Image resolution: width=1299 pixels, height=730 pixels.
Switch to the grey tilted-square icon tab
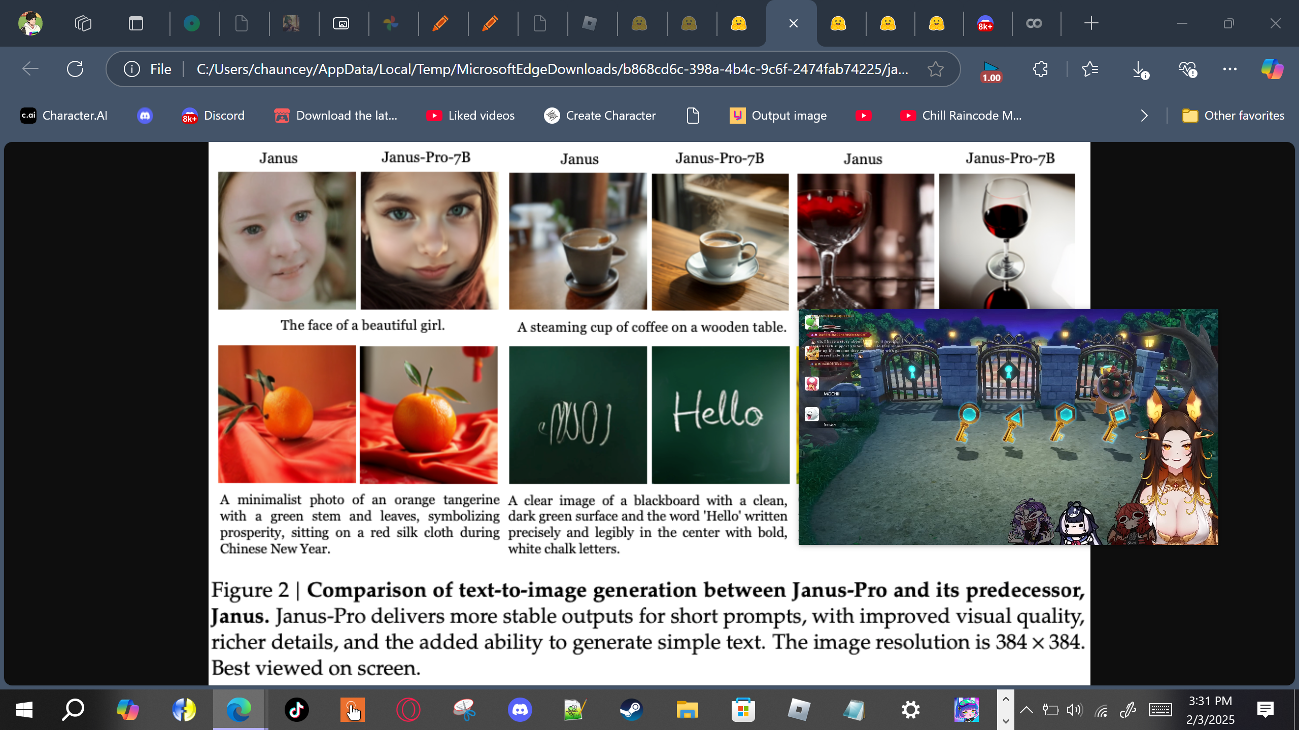coord(590,23)
